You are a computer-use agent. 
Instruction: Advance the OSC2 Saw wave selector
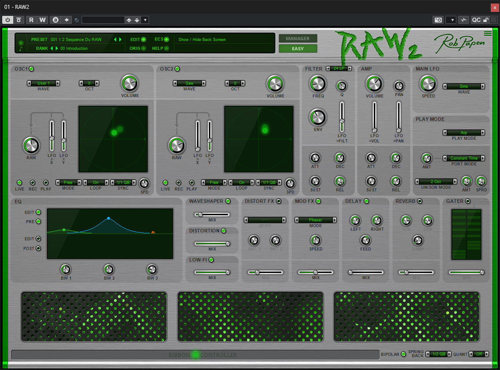[x=203, y=83]
